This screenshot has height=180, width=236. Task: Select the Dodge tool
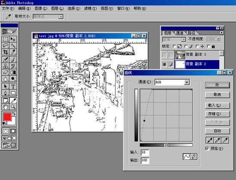tap(13, 79)
